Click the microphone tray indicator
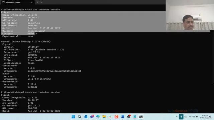This screenshot has width=214, height=120. click(181, 117)
